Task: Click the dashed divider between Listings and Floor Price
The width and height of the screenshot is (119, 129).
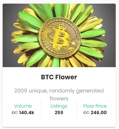Action: click(77, 109)
